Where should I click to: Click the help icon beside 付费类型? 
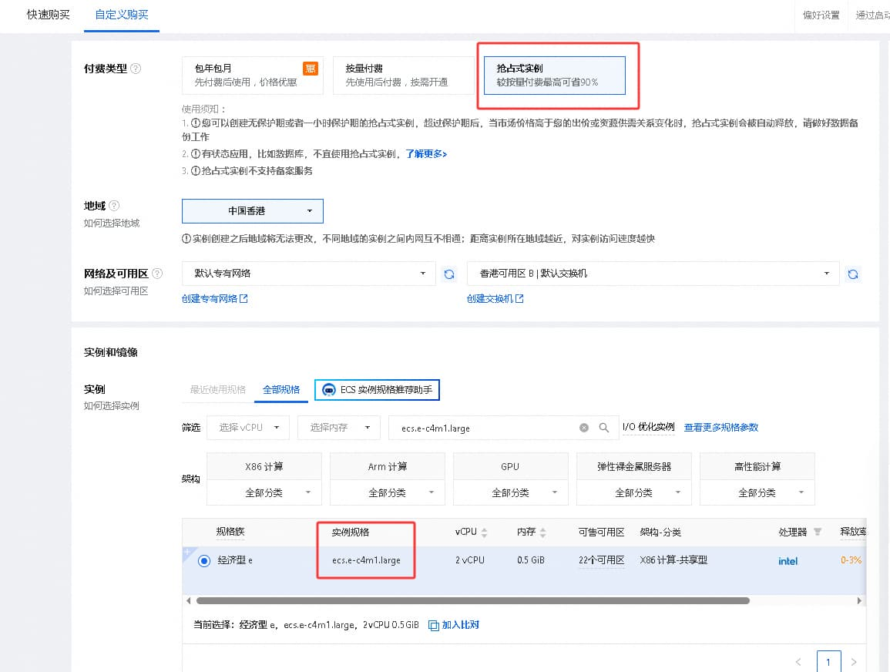click(136, 69)
